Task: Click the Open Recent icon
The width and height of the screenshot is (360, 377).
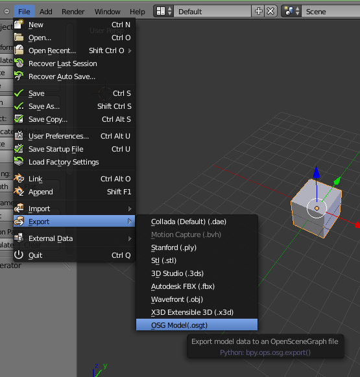Action: [x=19, y=51]
